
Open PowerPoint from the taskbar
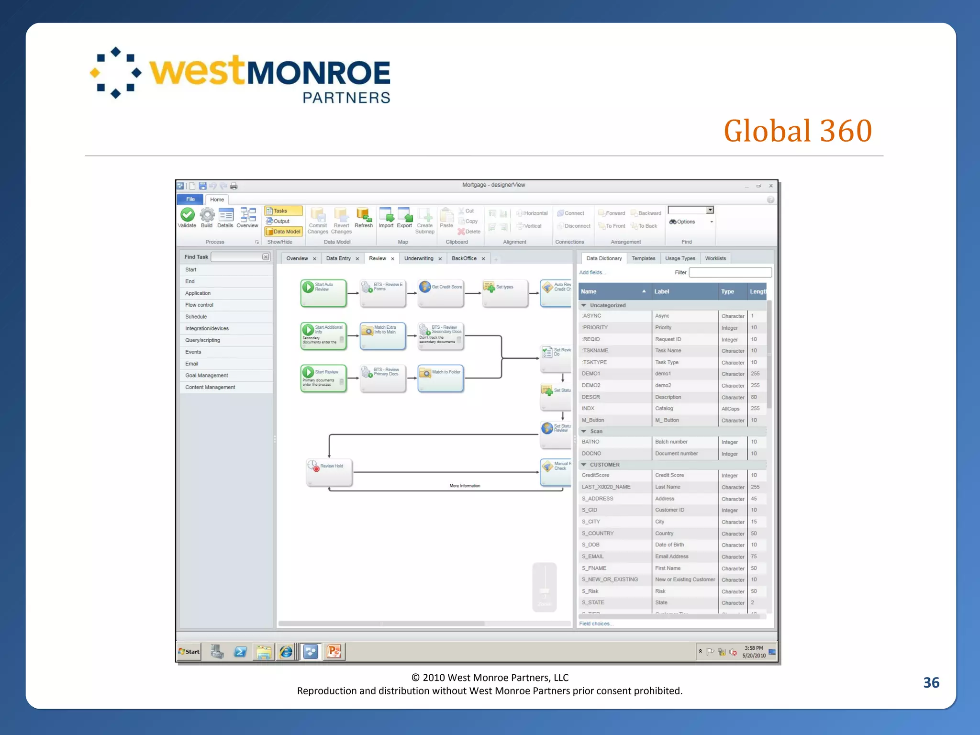tap(334, 652)
